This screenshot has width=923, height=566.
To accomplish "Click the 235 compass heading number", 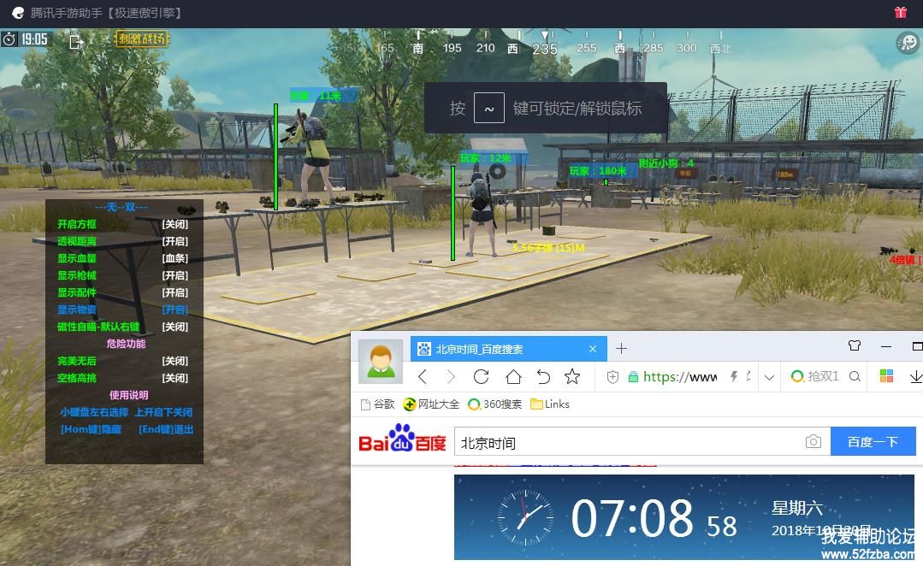I will pos(545,49).
